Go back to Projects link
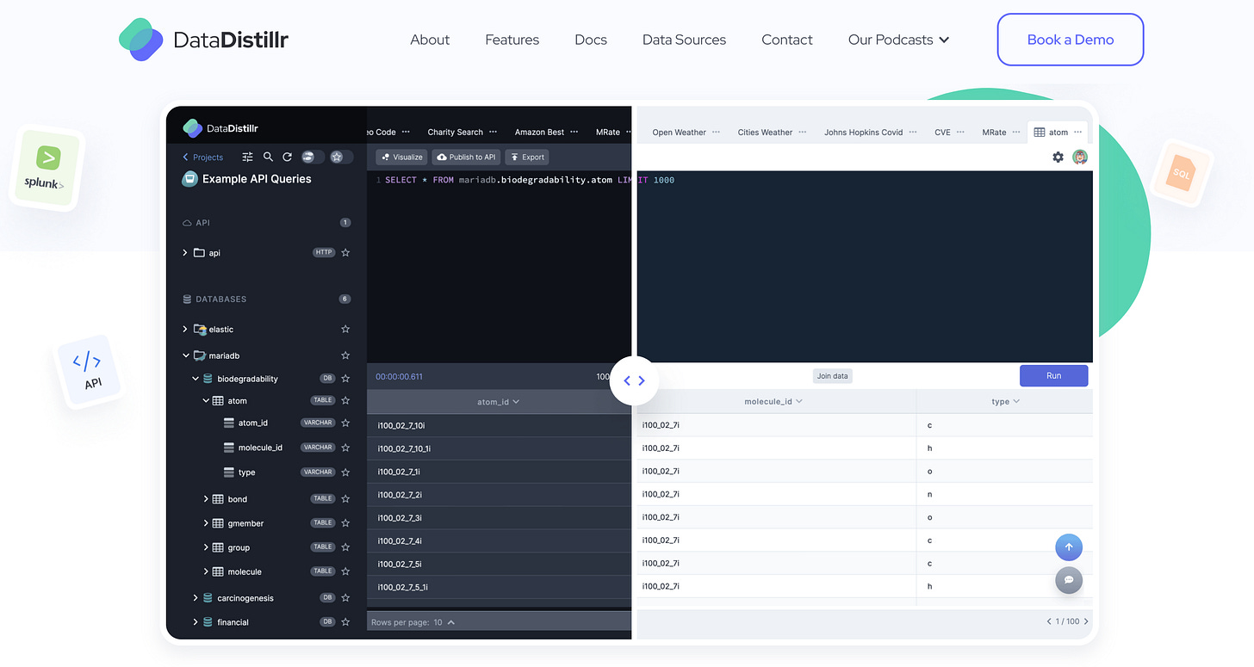Viewport: 1254px width, 667px height. [202, 157]
